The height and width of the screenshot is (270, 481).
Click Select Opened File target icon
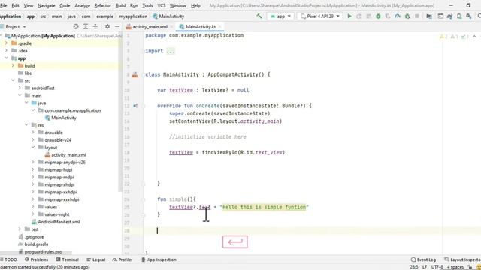point(76,27)
